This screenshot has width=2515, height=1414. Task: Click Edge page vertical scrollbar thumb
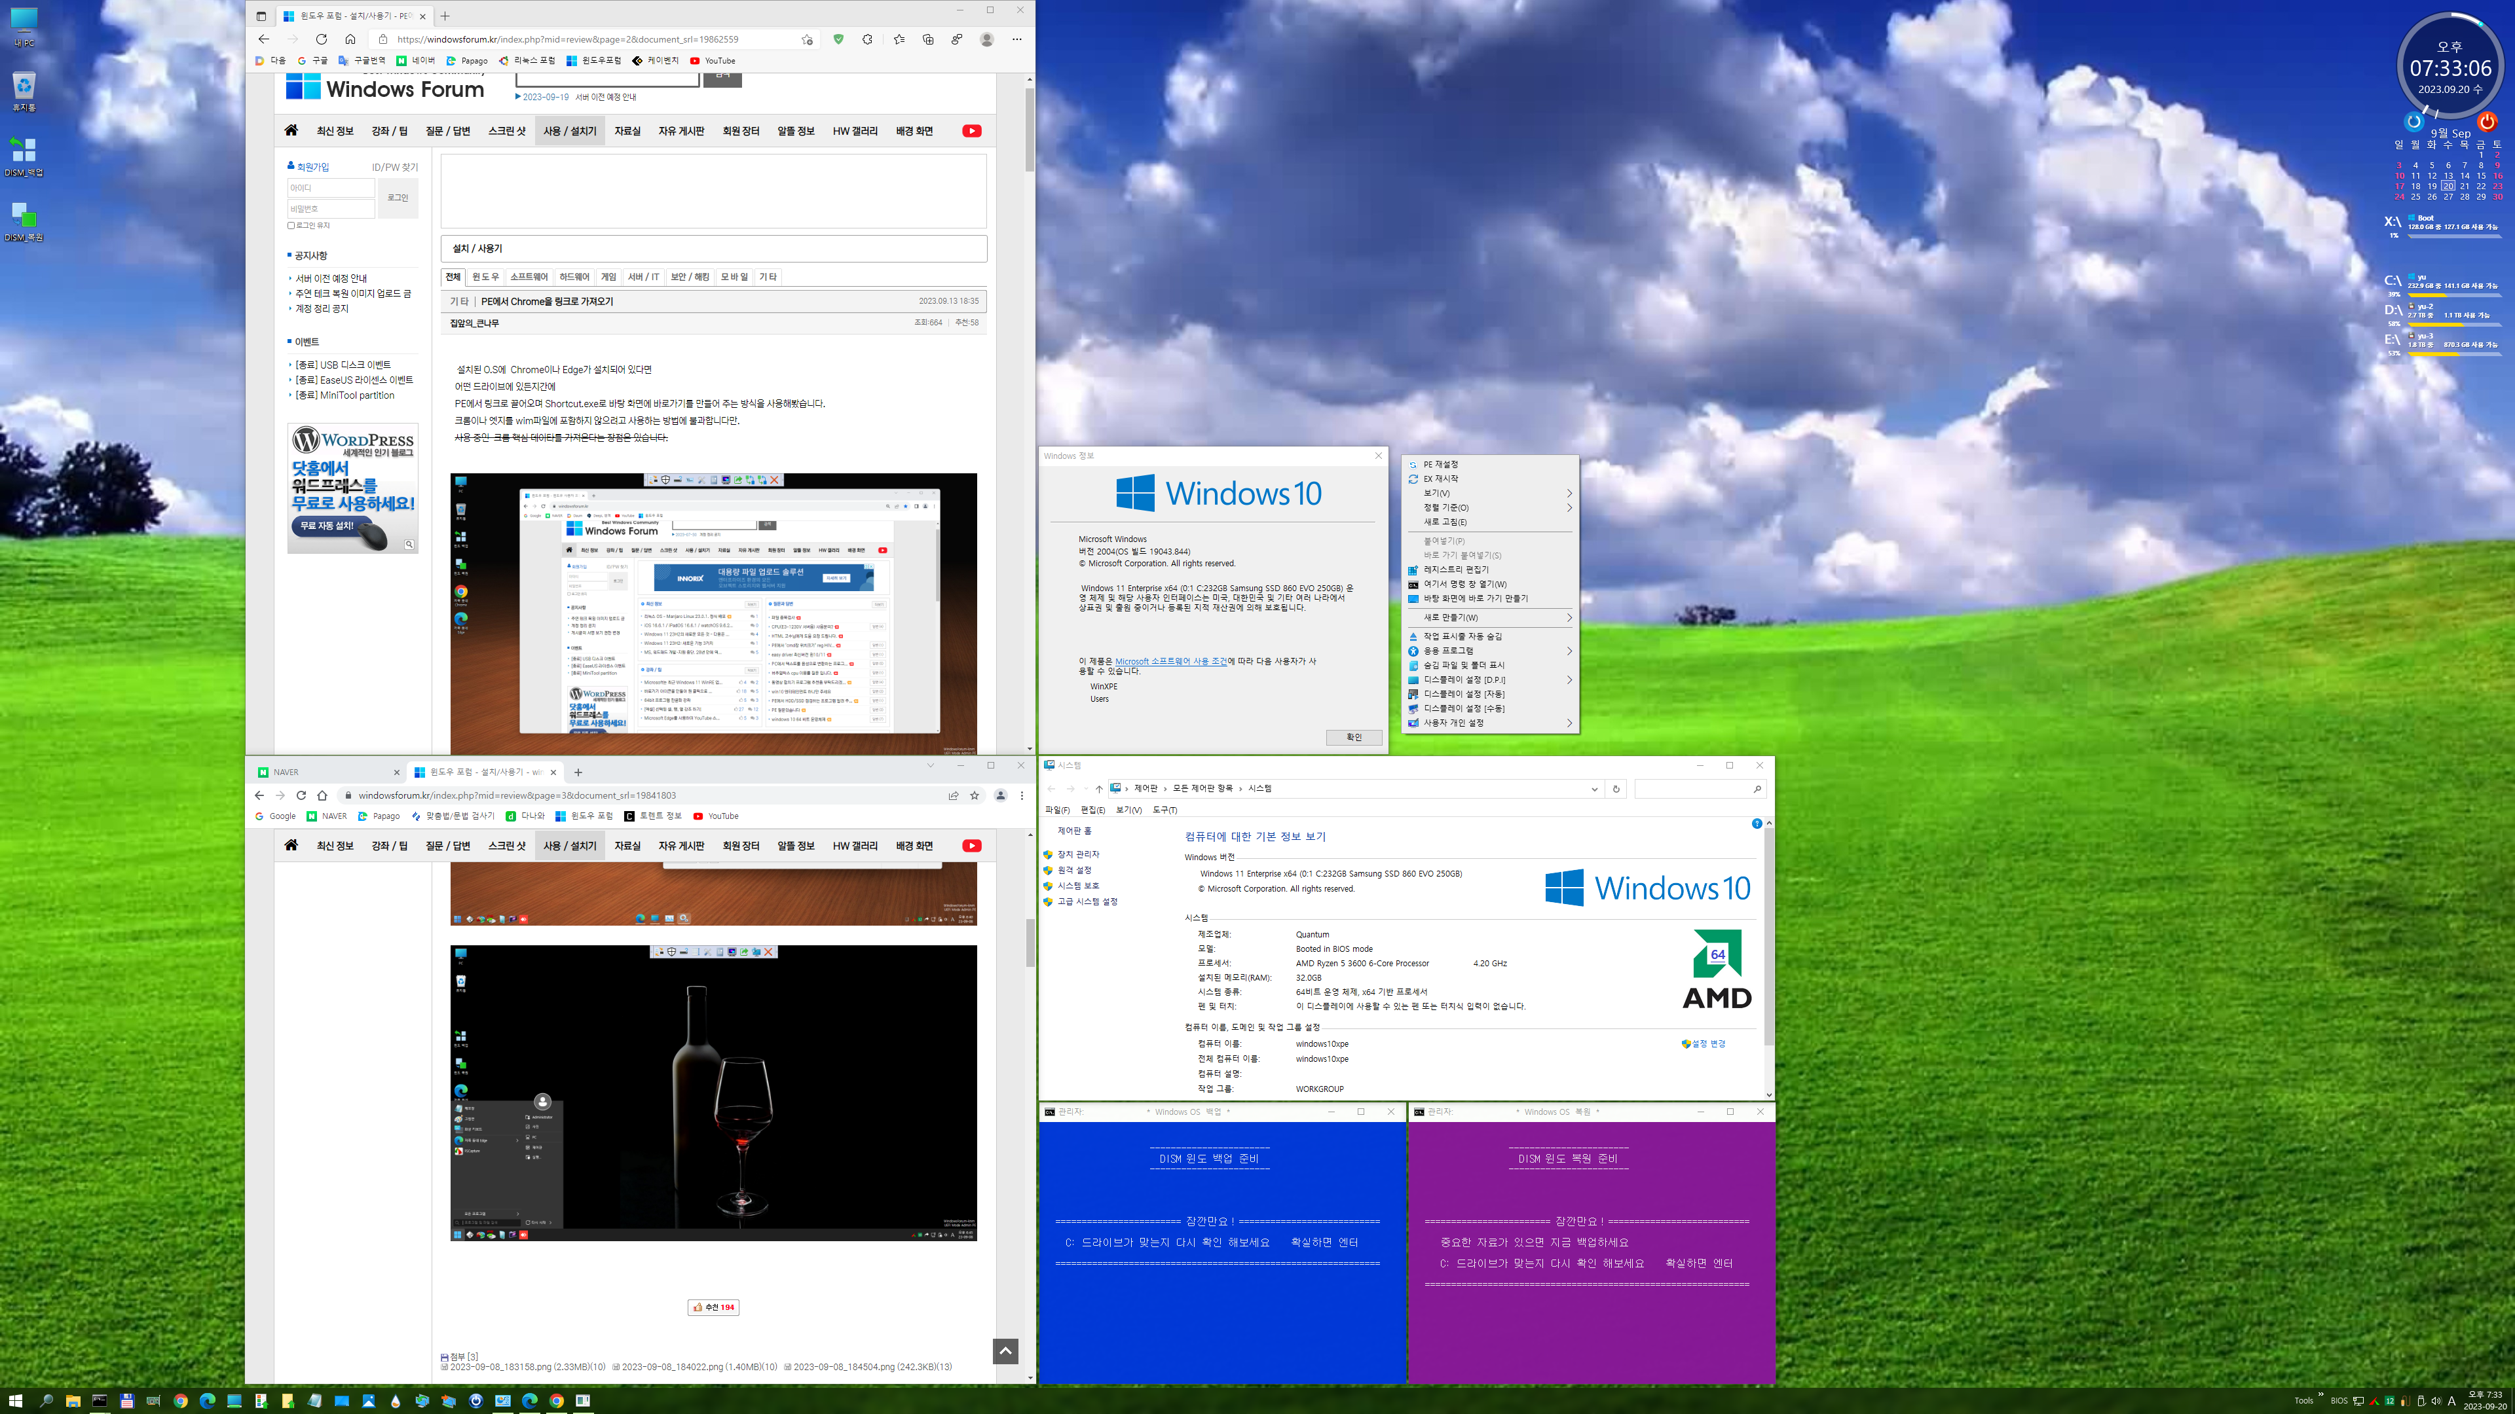(x=1029, y=130)
